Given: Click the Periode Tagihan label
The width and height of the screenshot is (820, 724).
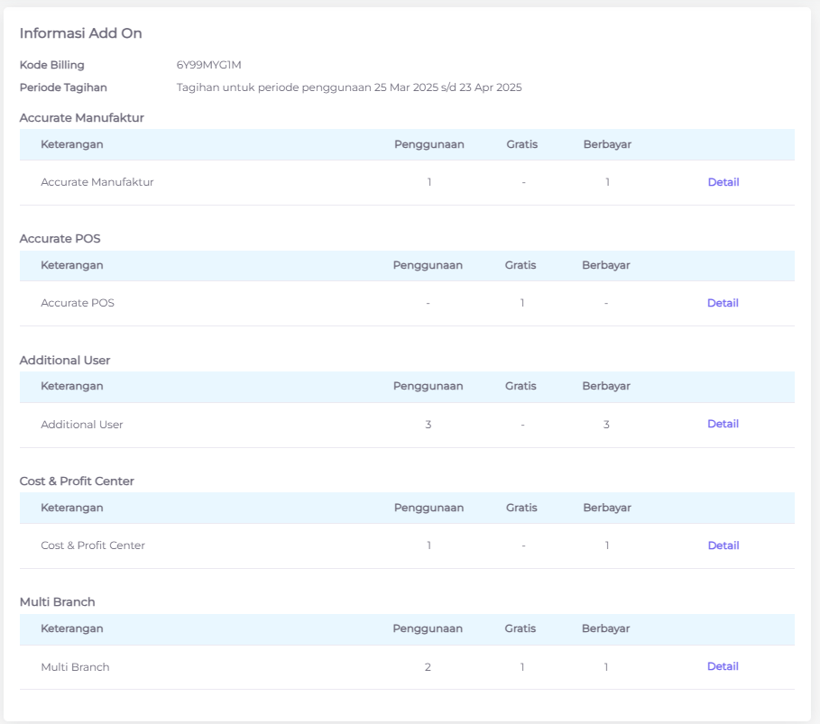Looking at the screenshot, I should 63,87.
